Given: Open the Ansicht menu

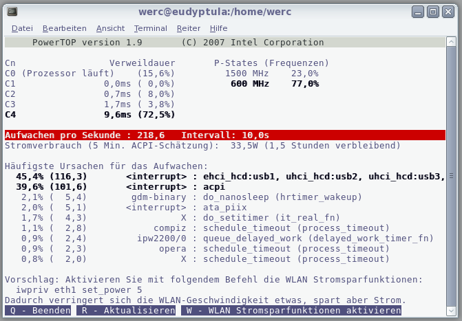Looking at the screenshot, I should [110, 28].
